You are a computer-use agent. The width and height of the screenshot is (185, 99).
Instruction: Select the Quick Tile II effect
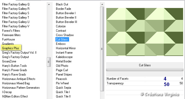click(x=63, y=96)
